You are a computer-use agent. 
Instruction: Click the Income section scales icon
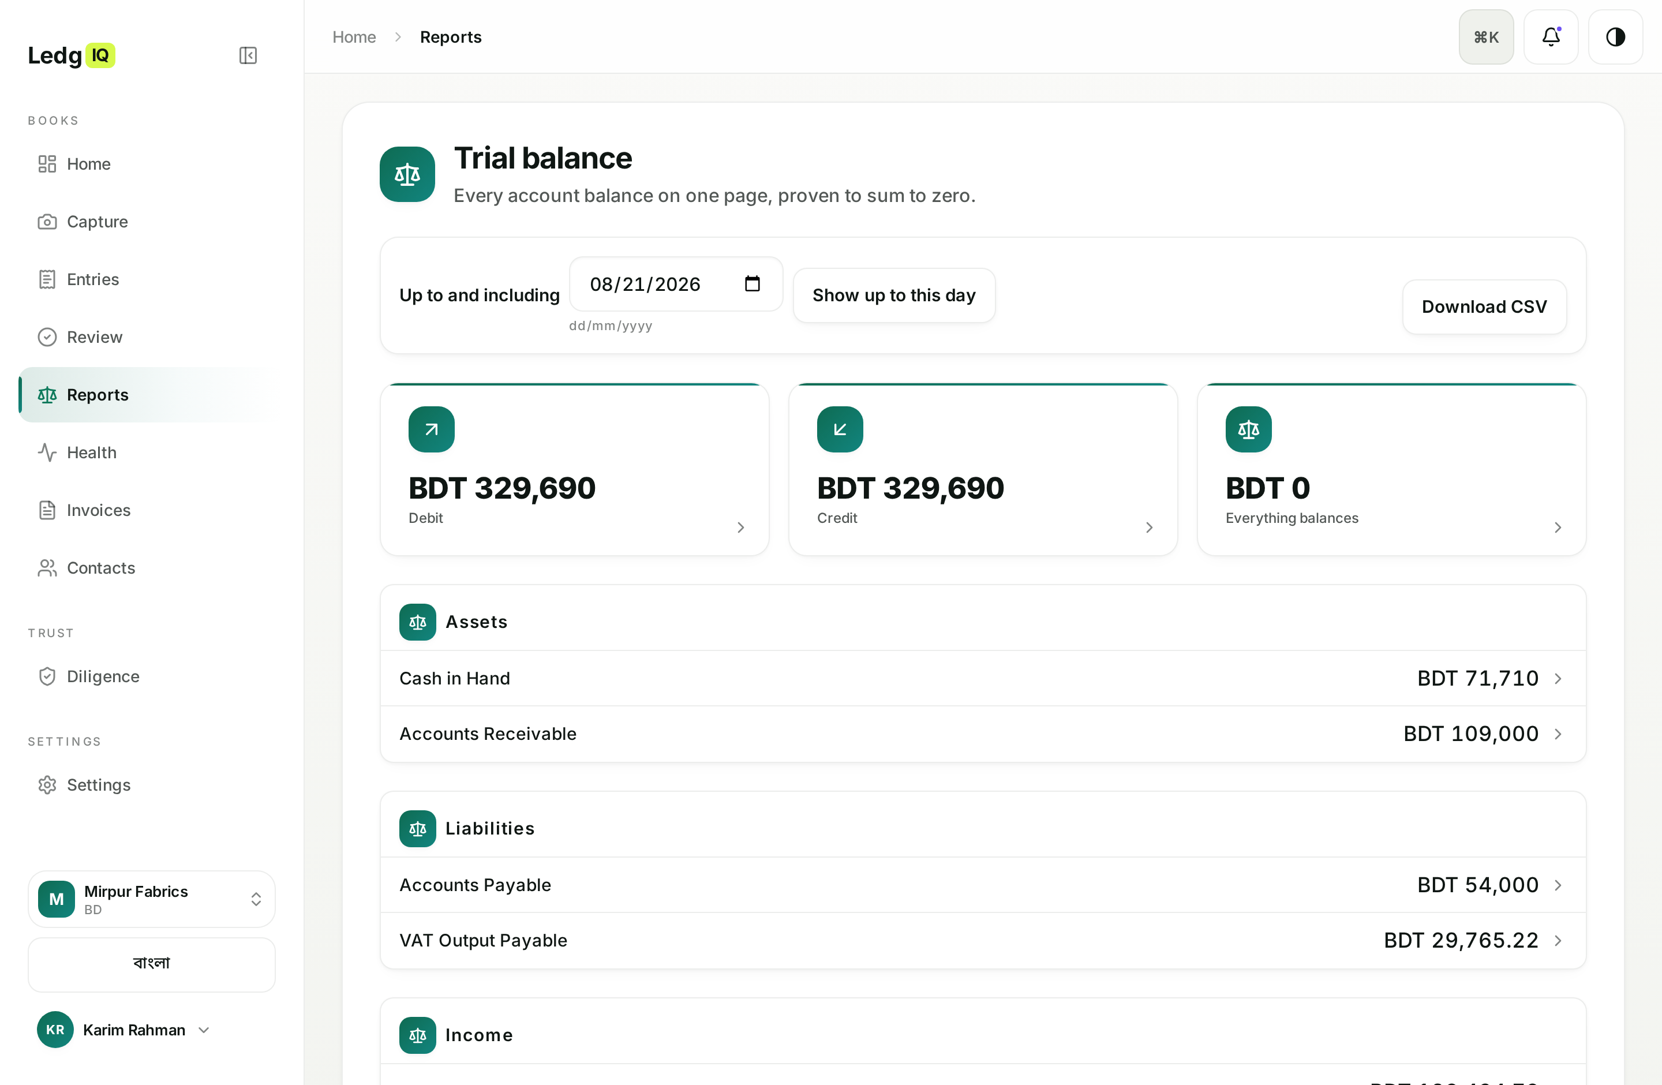(418, 1035)
